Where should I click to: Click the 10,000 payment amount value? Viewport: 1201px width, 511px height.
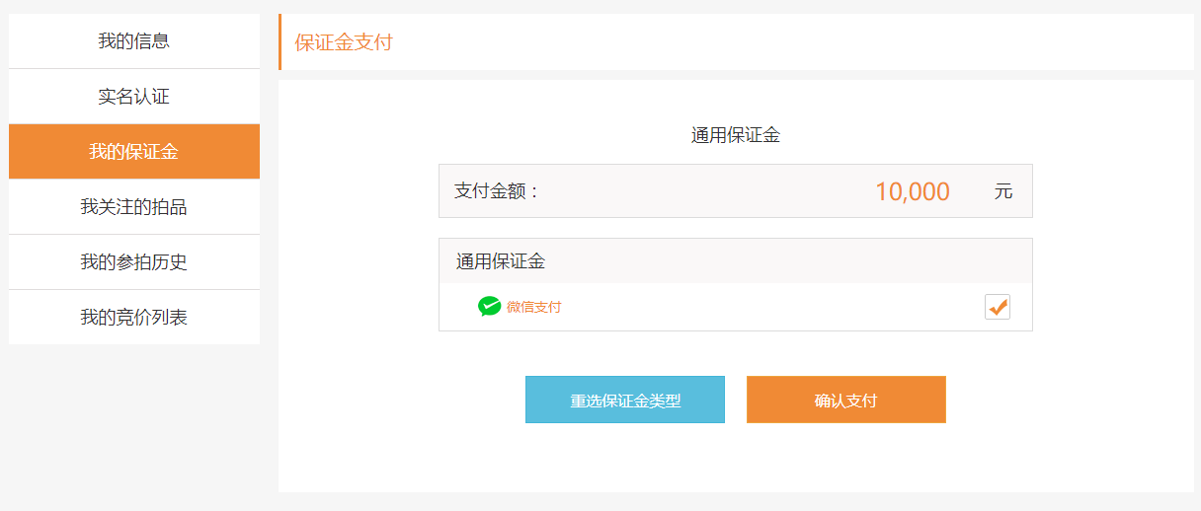pos(912,191)
